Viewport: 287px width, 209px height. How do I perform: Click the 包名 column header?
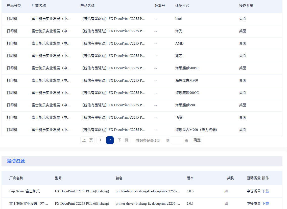tap(119, 178)
